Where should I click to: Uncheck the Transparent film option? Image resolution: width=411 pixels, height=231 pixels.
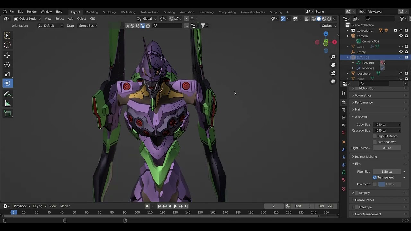(374, 177)
